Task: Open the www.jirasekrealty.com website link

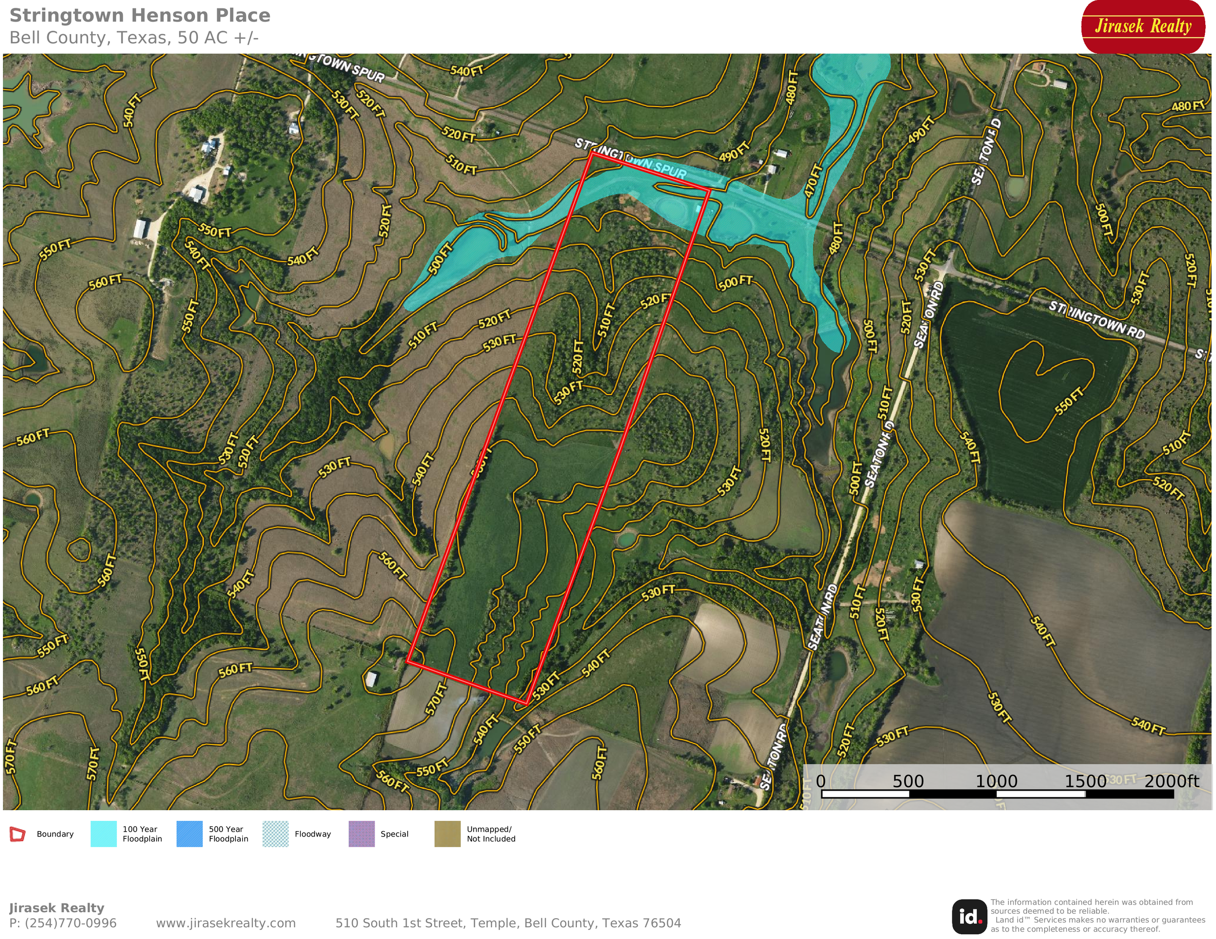Action: [226, 923]
